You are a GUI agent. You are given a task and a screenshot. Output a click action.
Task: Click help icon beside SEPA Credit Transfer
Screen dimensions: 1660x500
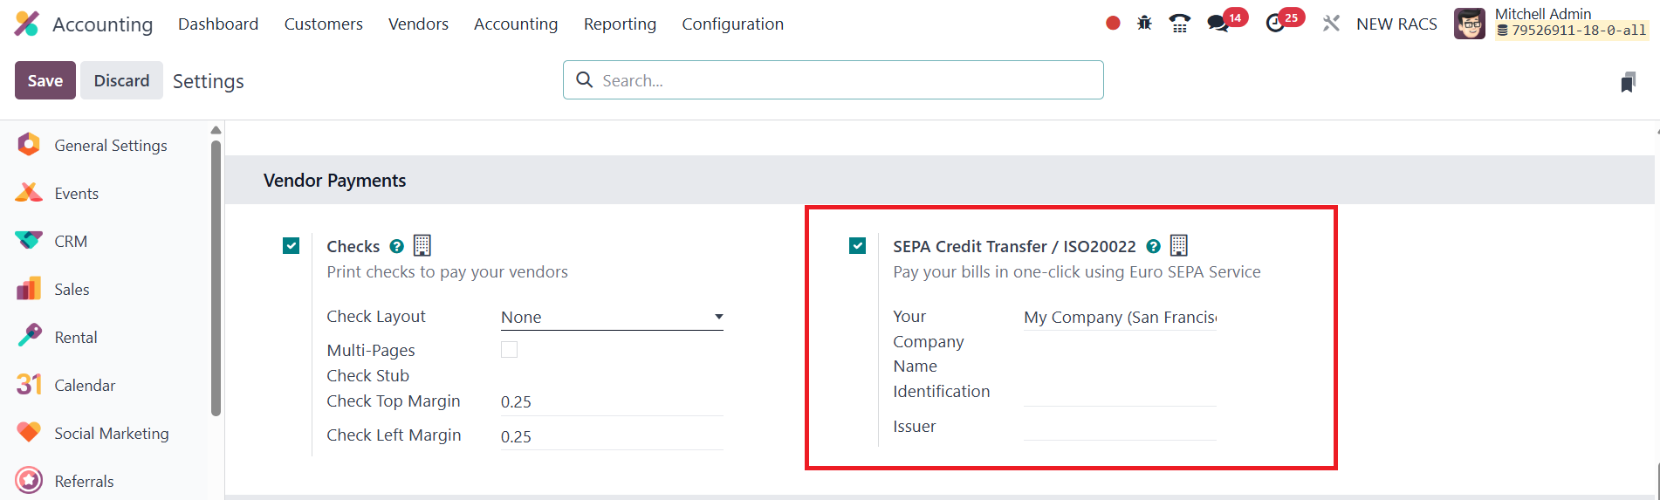tap(1153, 247)
